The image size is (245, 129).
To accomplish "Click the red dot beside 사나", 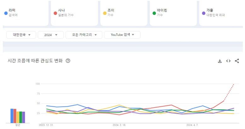I will (x=55, y=13).
